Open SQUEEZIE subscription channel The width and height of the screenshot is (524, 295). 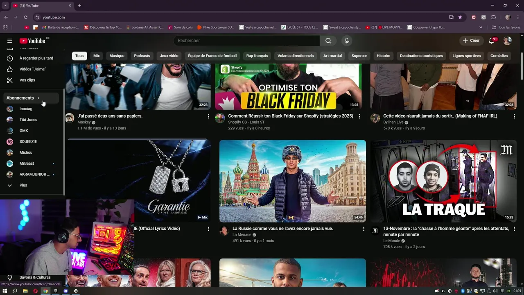[x=32, y=142]
